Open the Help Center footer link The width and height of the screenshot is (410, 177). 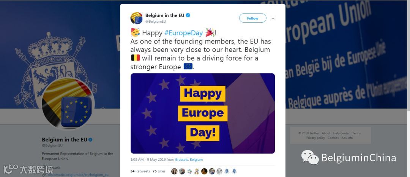(x=341, y=133)
